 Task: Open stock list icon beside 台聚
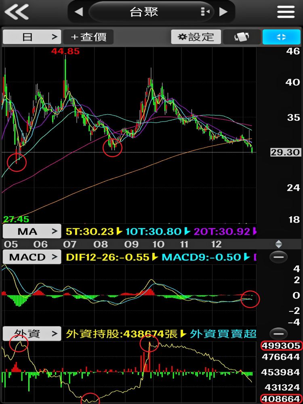205,12
